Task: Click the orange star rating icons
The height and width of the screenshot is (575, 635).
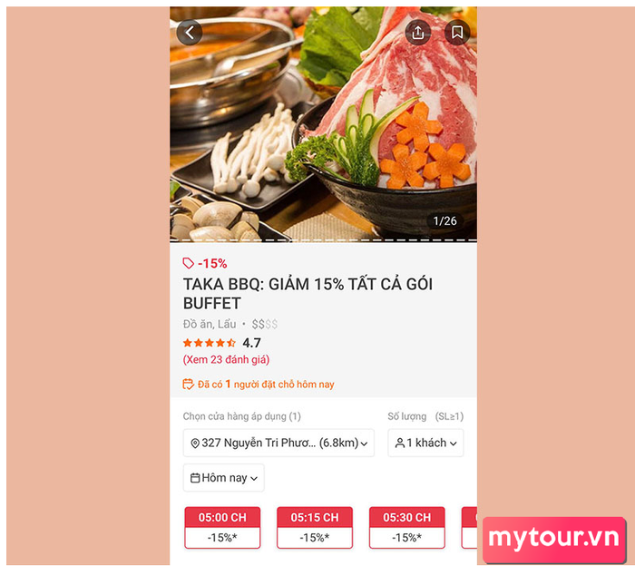Action: (x=209, y=343)
